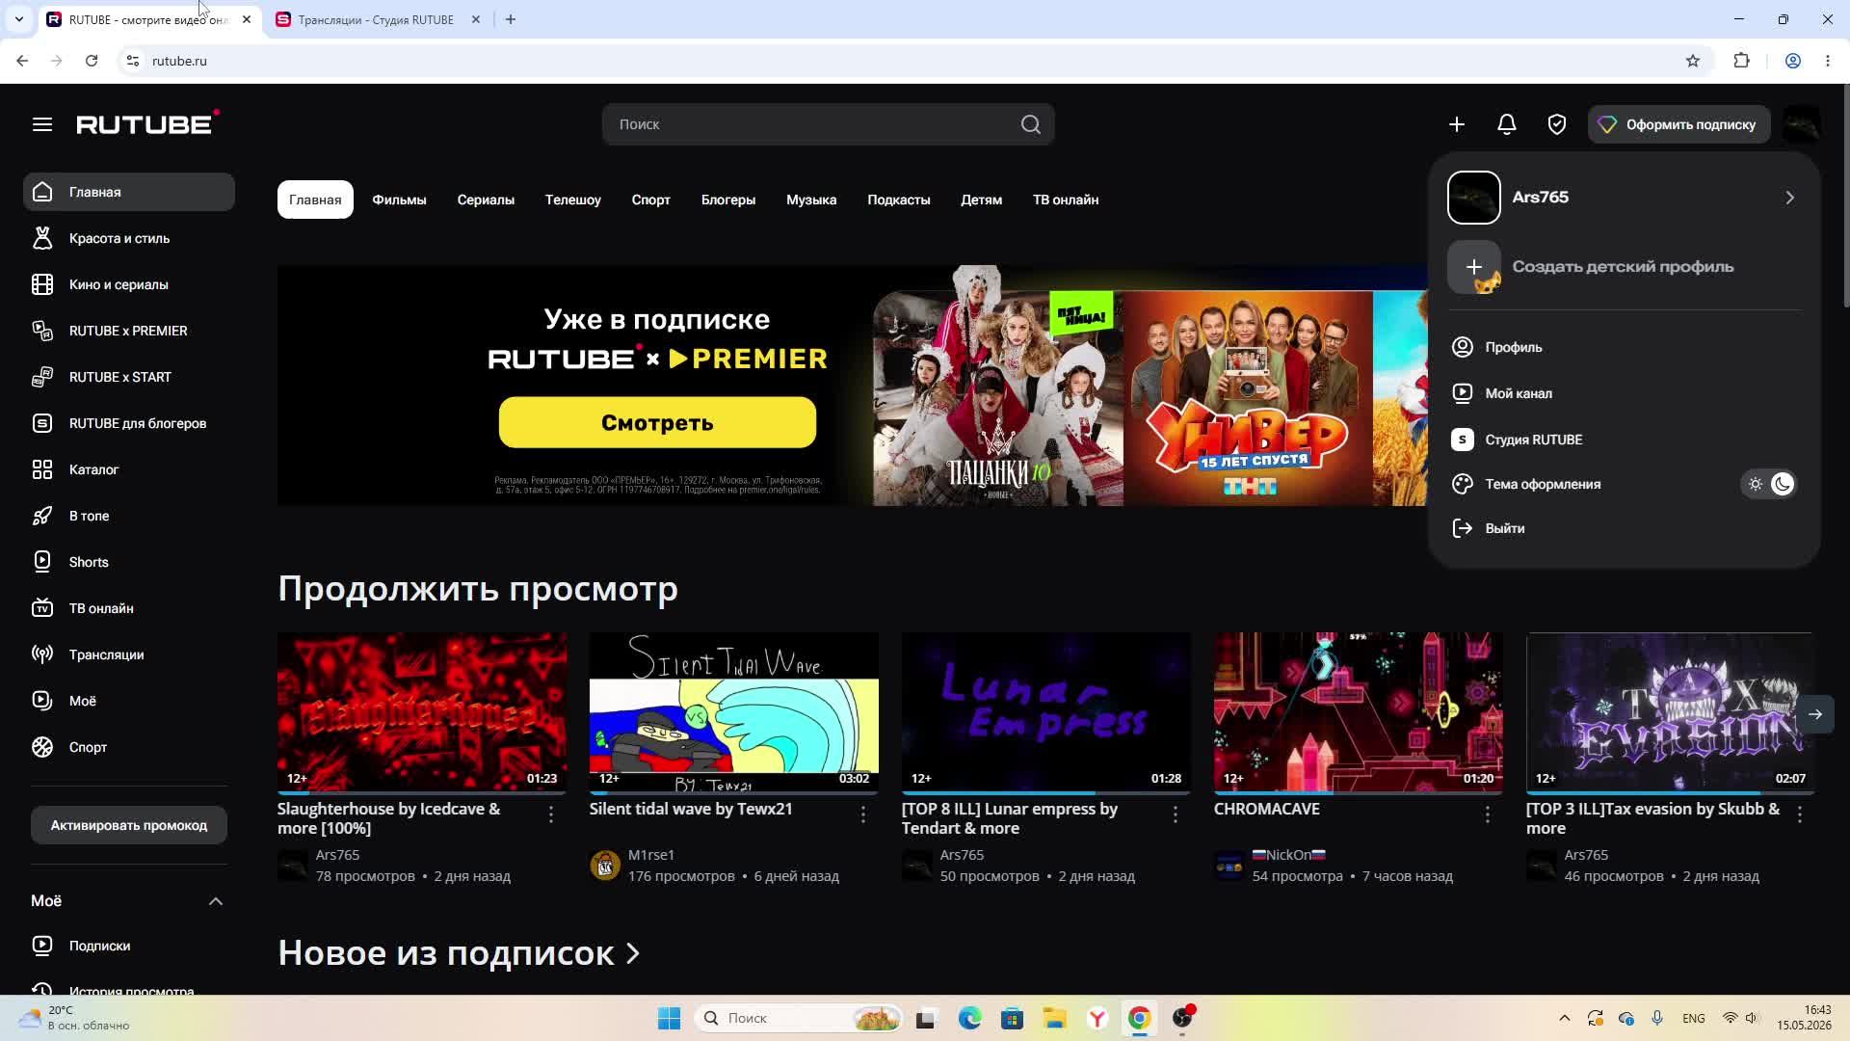Screen dimensions: 1850x1041
Task: Open Lunar Empress video thumbnail
Action: point(1046,712)
